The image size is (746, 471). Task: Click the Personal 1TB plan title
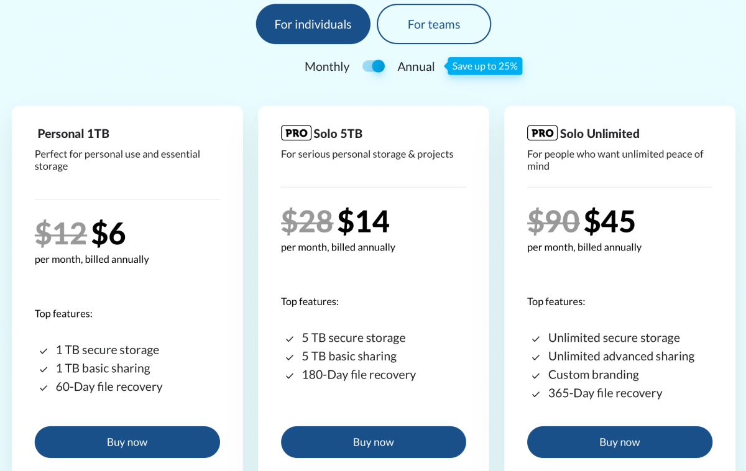73,134
